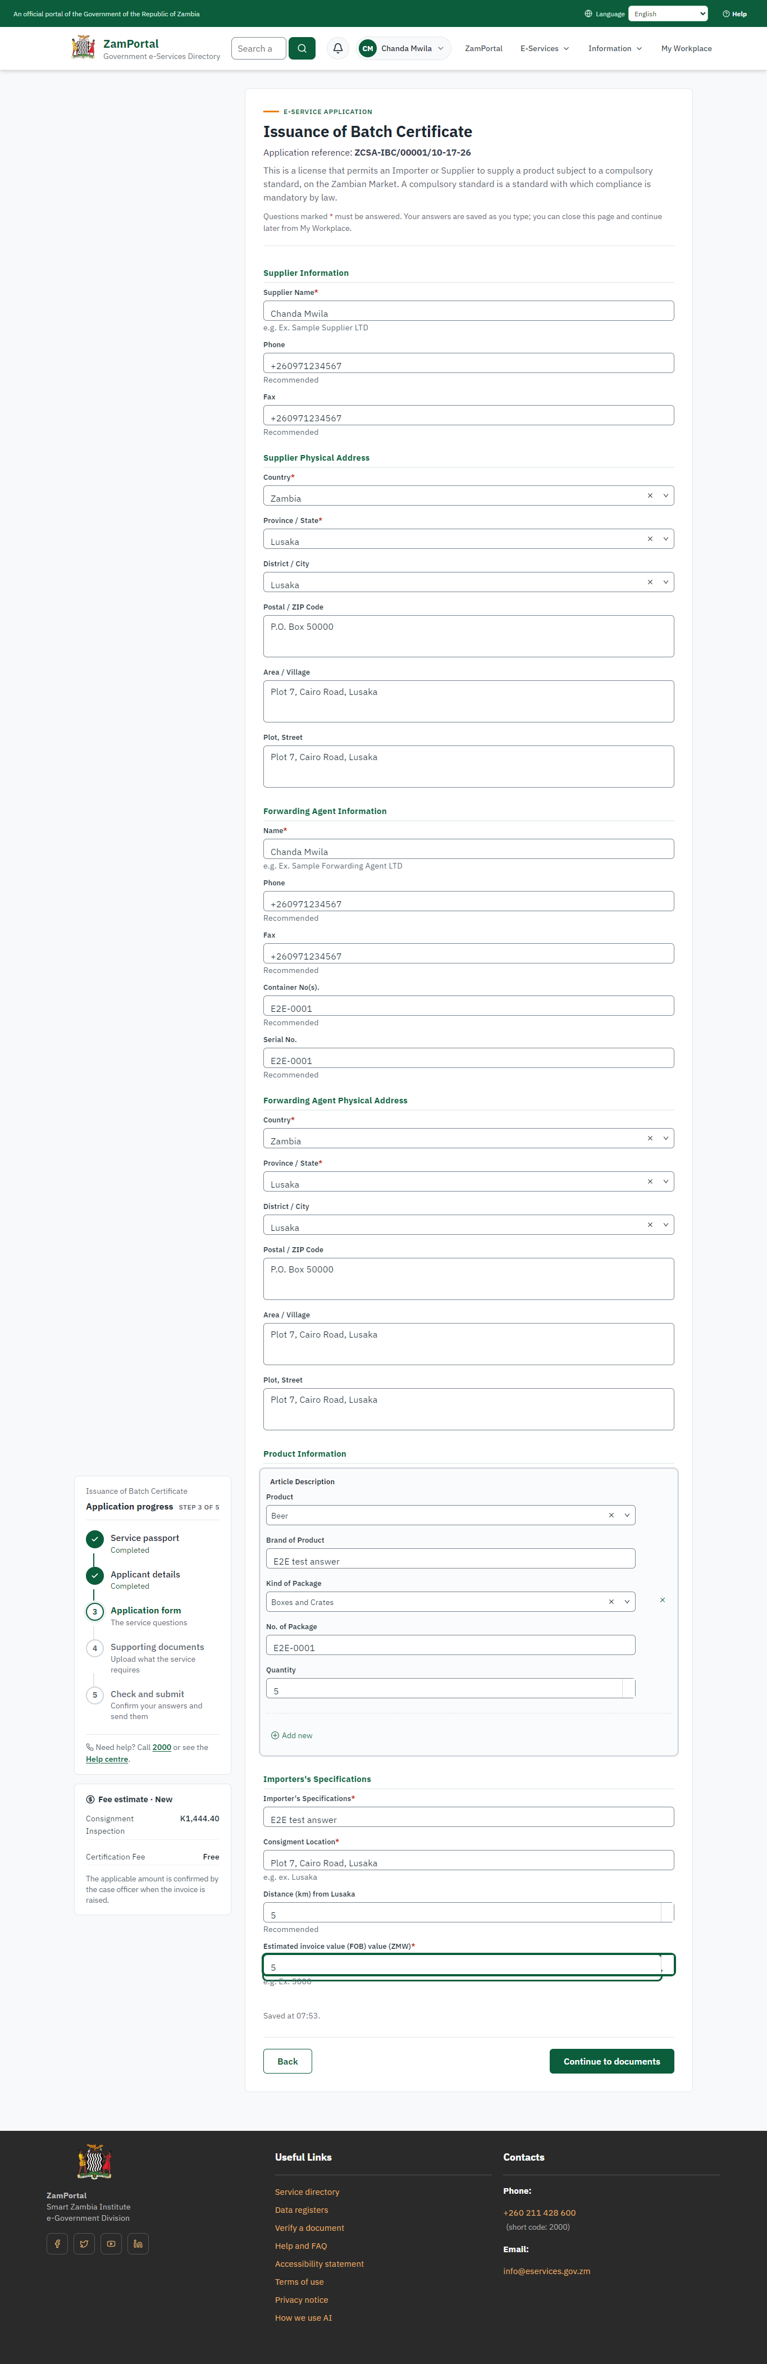Click the Container No(s). input field
Viewport: 767px width, 2364px height.
tap(469, 1006)
